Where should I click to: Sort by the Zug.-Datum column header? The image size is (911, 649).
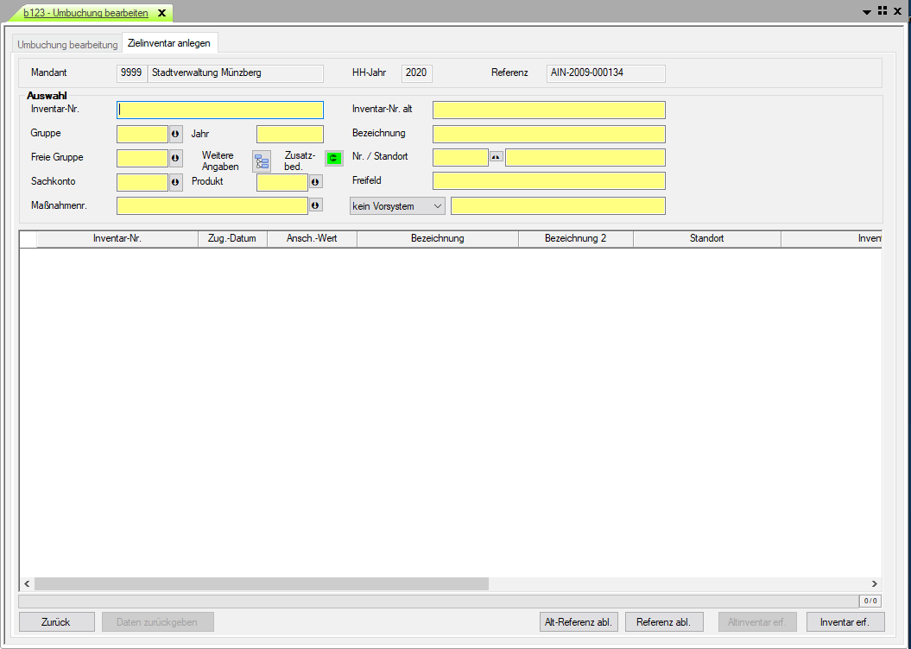click(232, 238)
